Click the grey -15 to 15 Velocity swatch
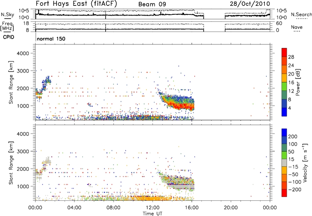Image resolution: width=312 pixels, height=216 pixels. (284, 163)
